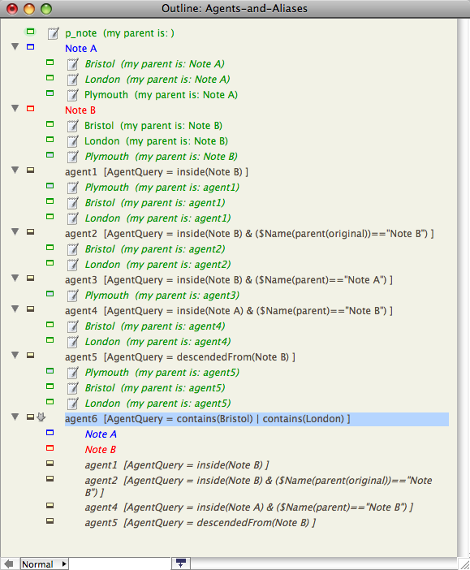Select the blue Note A title
The image size is (470, 570).
(80, 49)
